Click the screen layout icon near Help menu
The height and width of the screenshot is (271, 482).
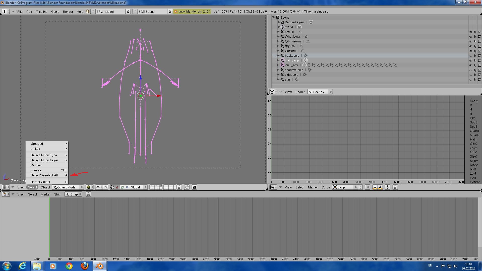[x=88, y=12]
